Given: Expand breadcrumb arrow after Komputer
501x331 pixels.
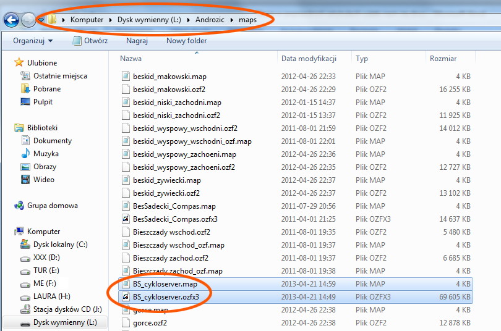Looking at the screenshot, I should coord(111,20).
